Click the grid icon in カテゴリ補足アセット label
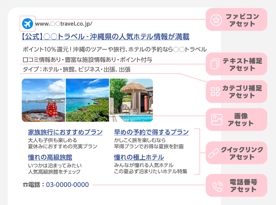Viewport: 276px width, 205px height. point(215,91)
